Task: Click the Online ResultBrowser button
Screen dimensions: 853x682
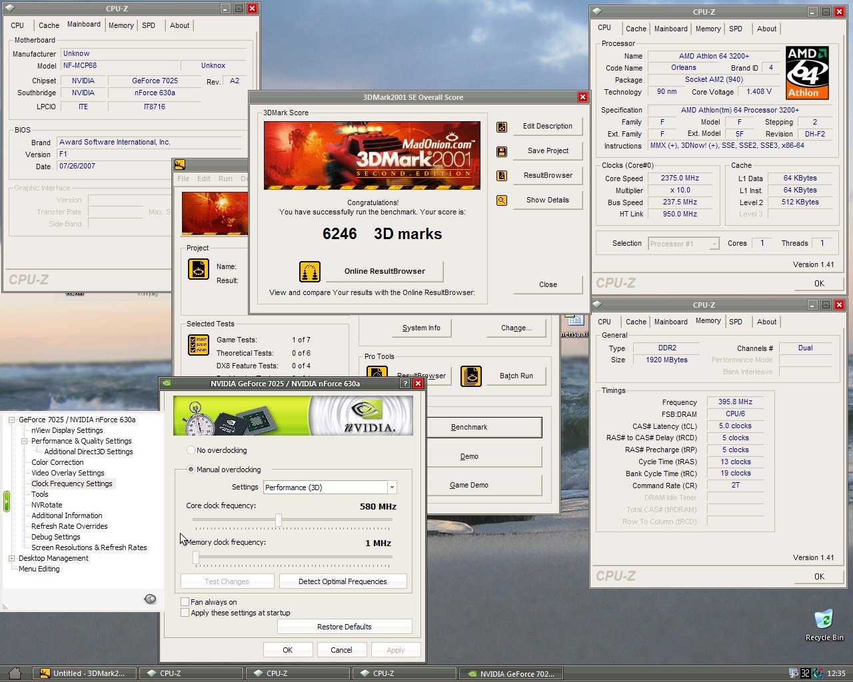Action: click(385, 271)
